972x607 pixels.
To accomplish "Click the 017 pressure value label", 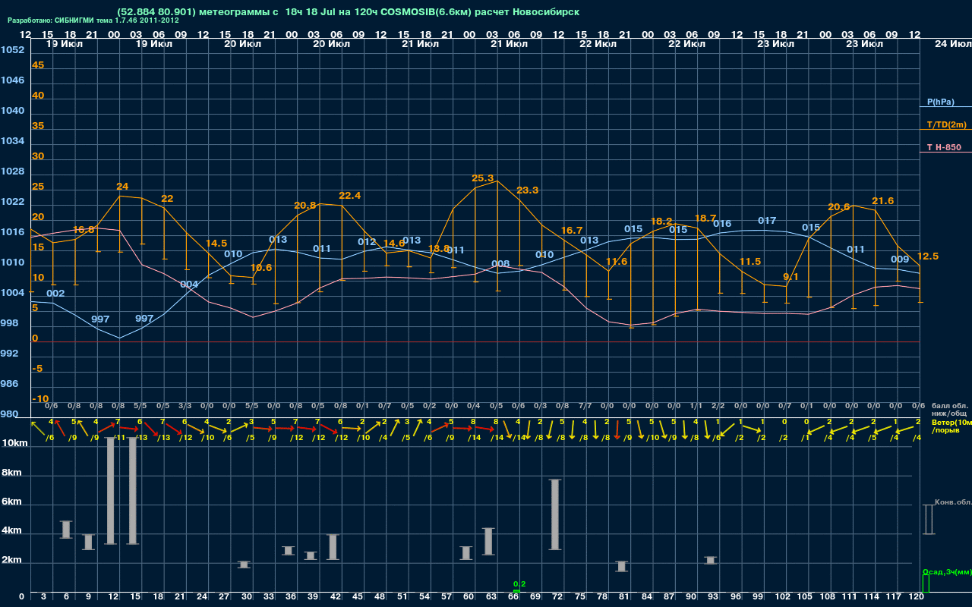I will tap(767, 222).
